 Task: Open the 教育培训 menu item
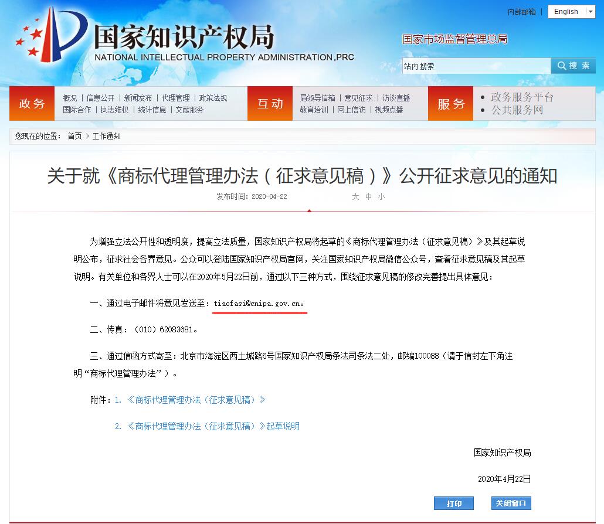pyautogui.click(x=314, y=110)
